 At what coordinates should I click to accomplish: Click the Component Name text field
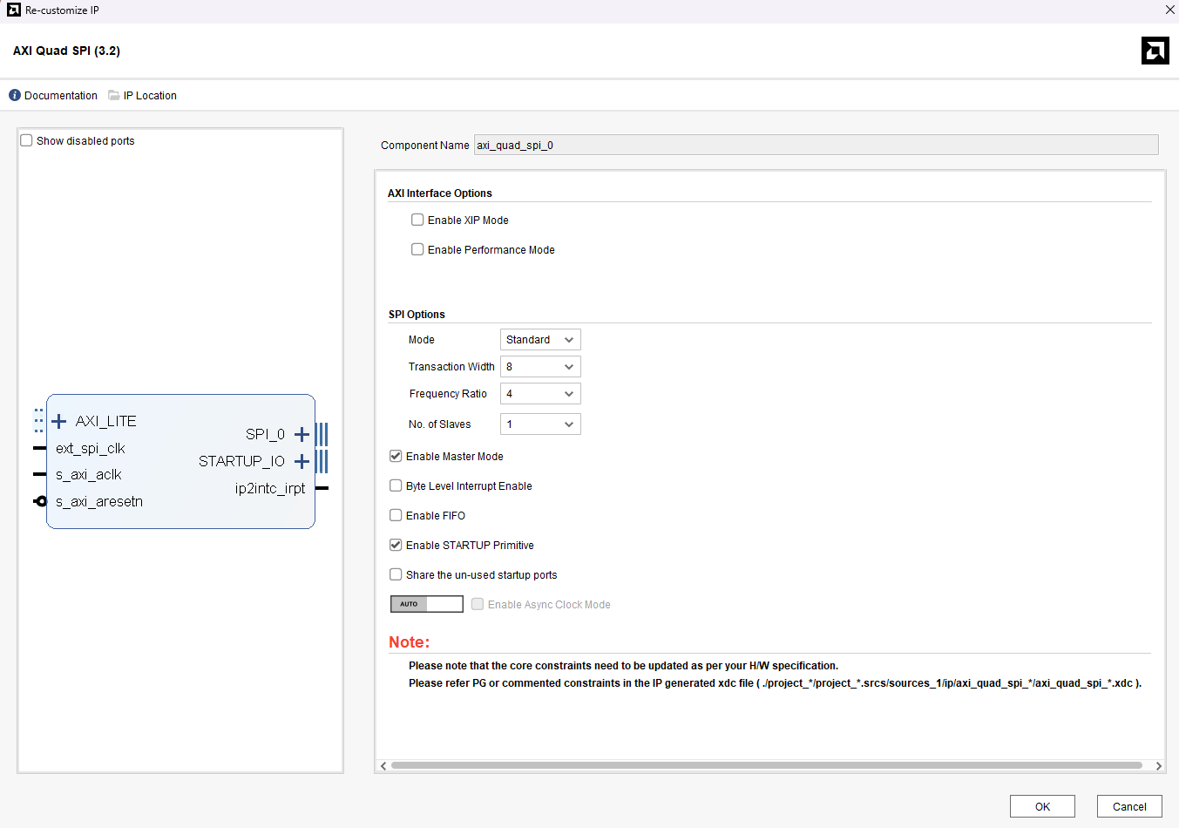coord(815,146)
